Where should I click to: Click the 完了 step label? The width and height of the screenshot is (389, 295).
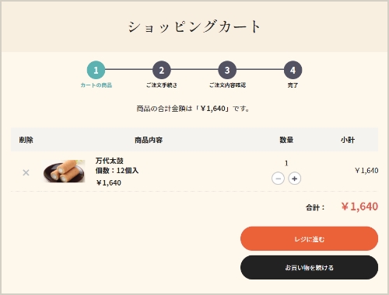click(293, 85)
